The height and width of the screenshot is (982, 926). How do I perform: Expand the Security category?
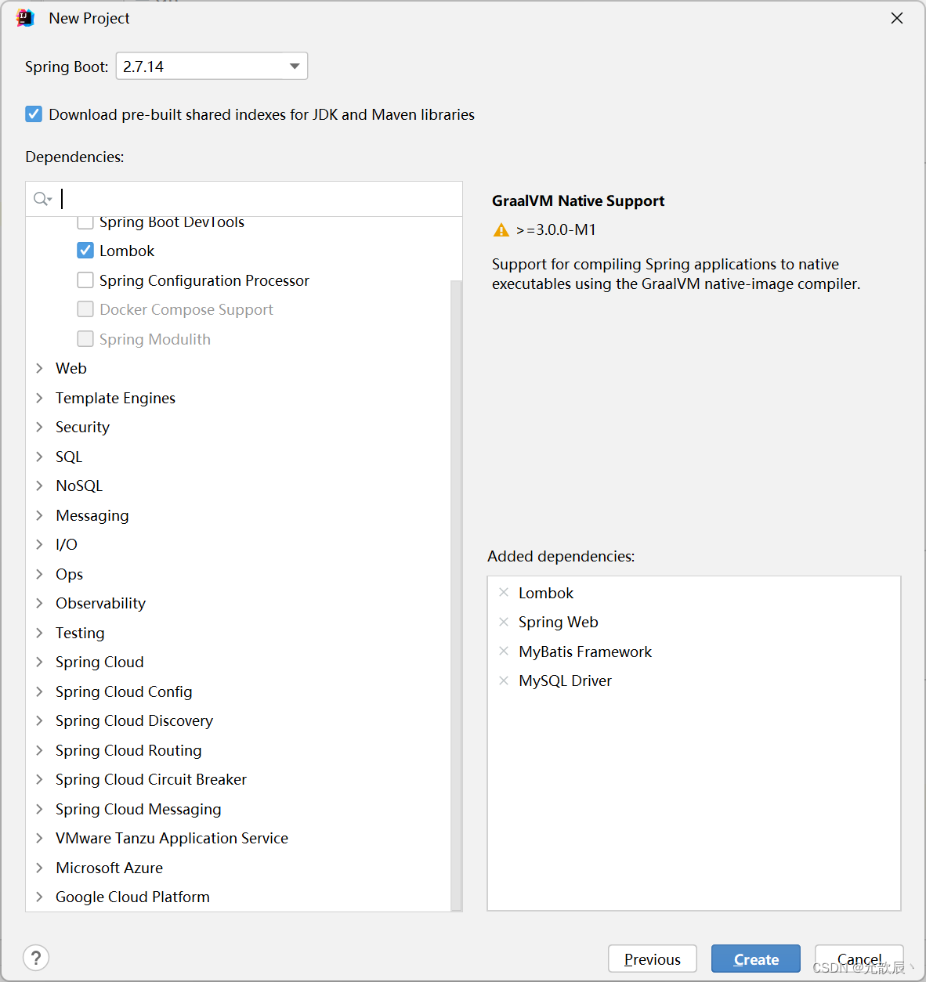(x=39, y=427)
